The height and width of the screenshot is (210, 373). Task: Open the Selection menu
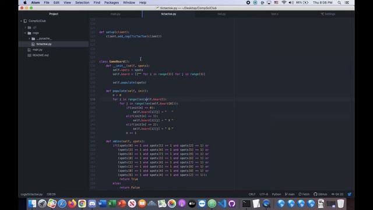click(x=82, y=2)
